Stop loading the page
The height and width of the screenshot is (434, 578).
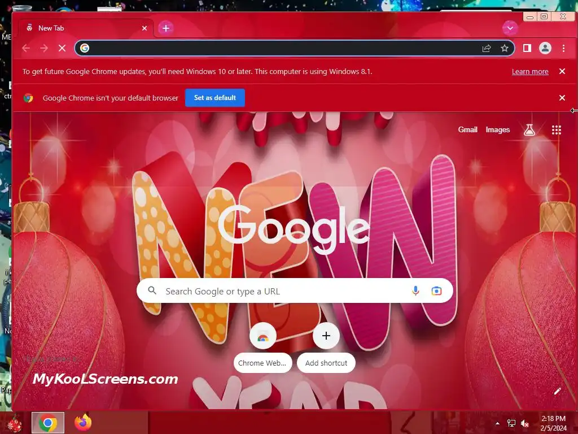click(x=62, y=48)
